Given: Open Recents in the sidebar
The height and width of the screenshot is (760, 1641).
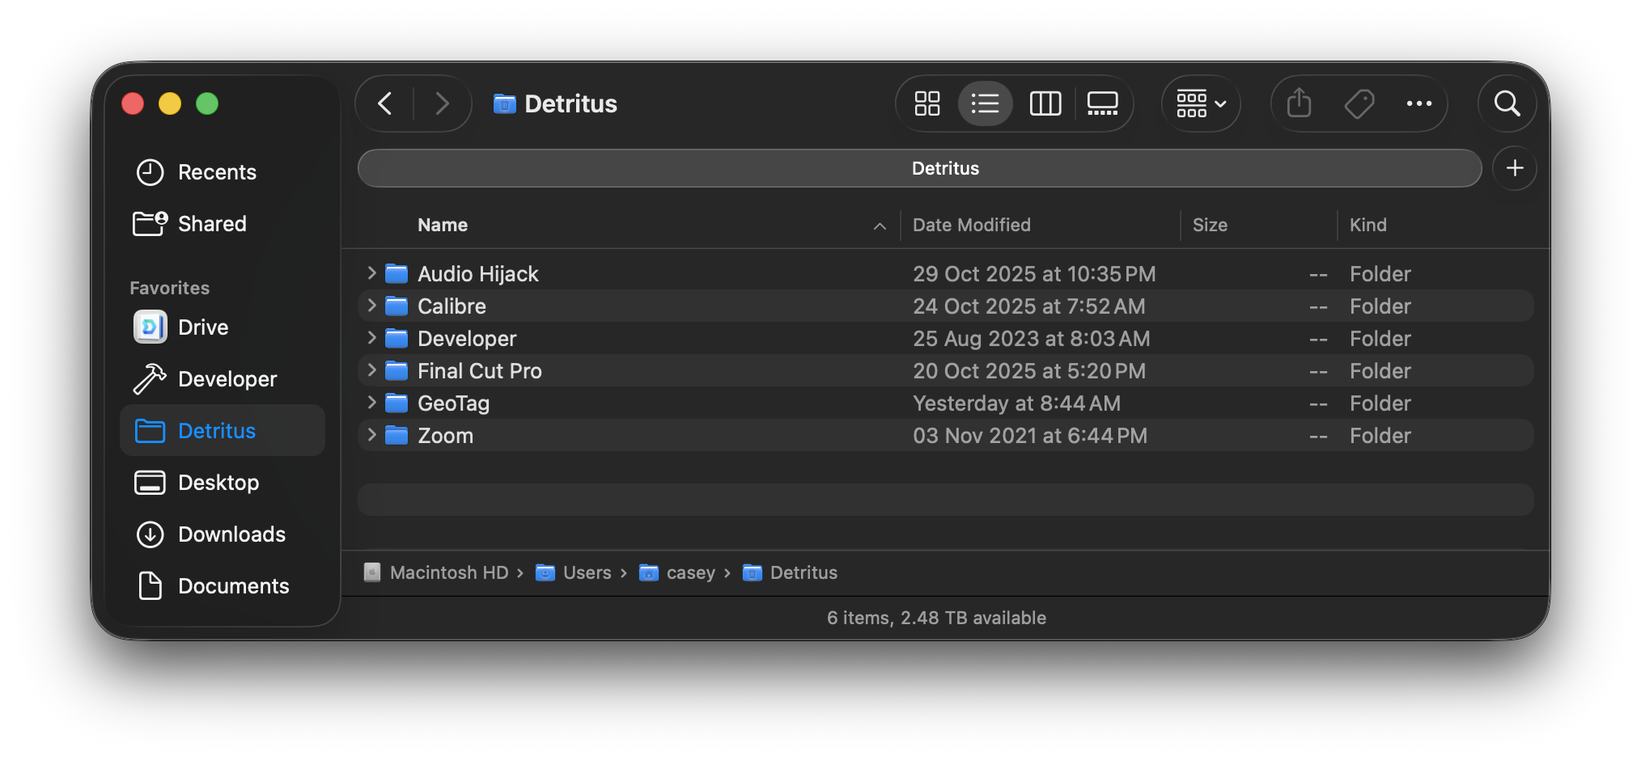Looking at the screenshot, I should [217, 172].
